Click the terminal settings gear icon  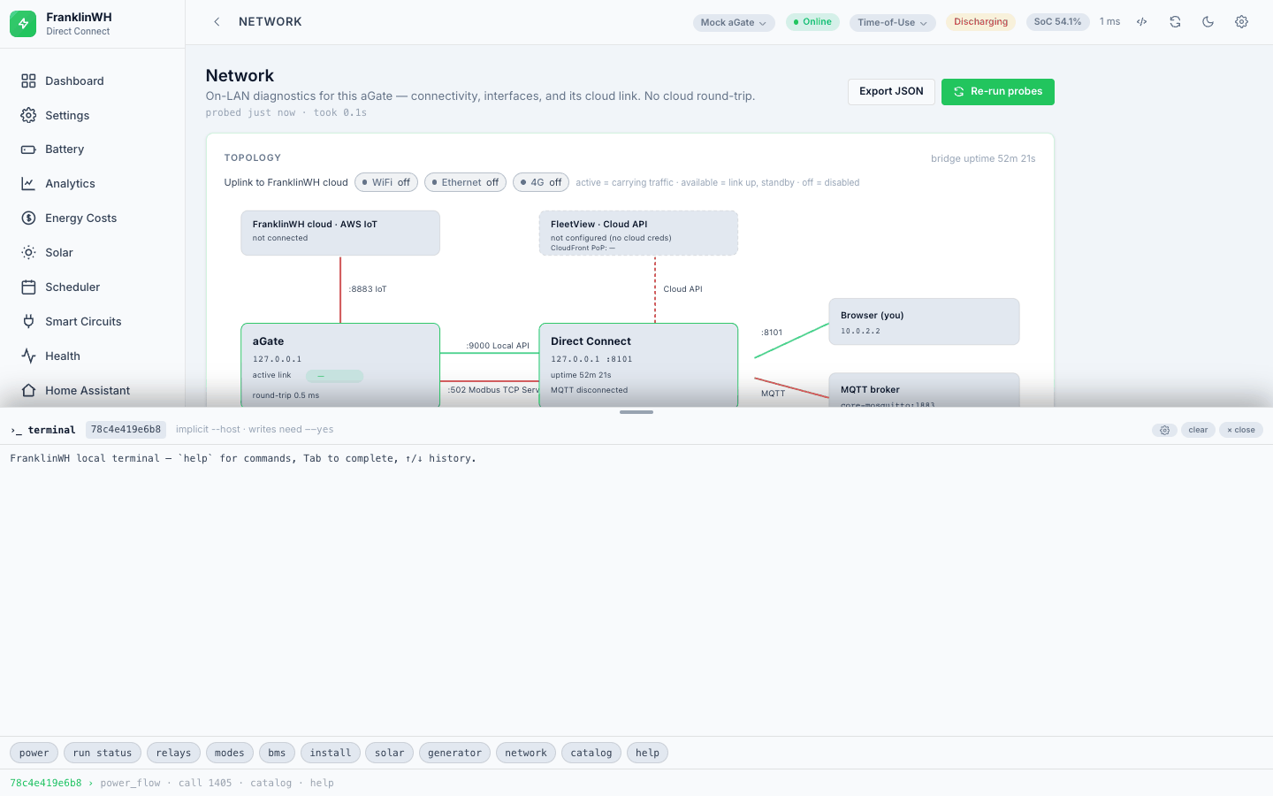[x=1165, y=430]
